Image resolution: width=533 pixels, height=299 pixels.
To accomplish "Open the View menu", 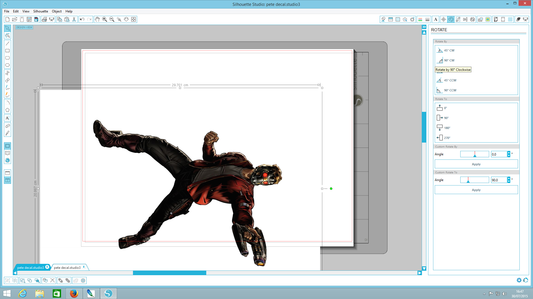I will point(26,11).
